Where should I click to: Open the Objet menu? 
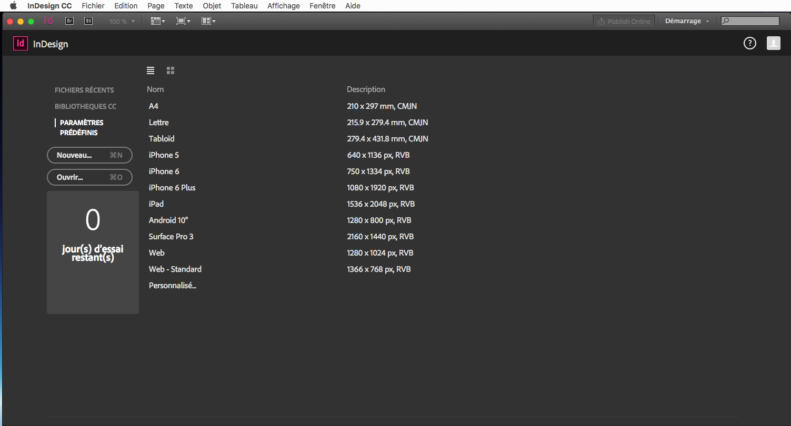pos(212,6)
